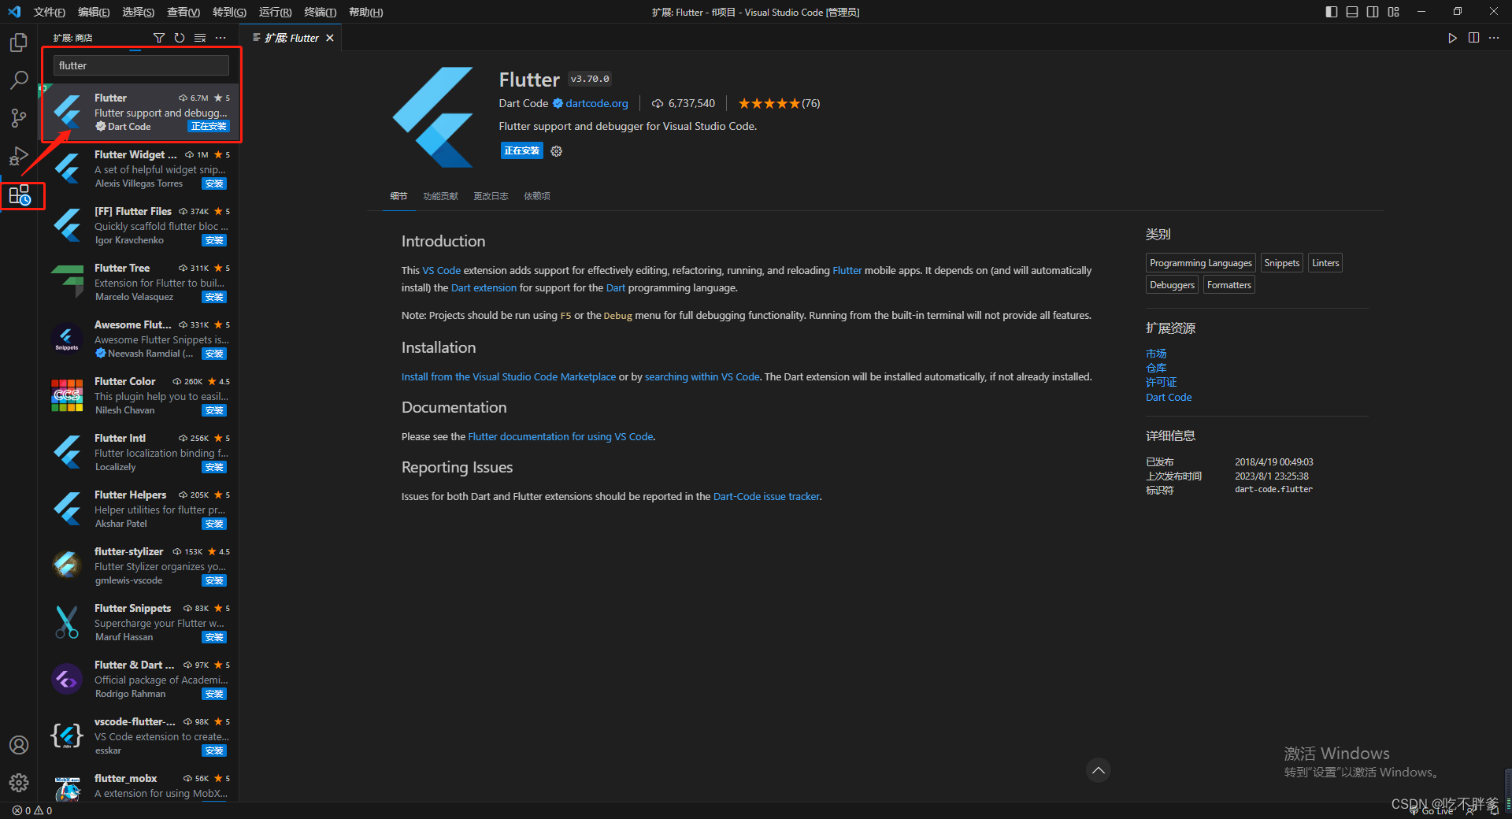Filter extensions with the funnel icon
Image resolution: width=1512 pixels, height=819 pixels.
pos(159,38)
